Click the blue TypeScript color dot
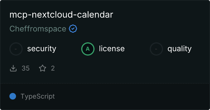Image resolution: width=210 pixels, height=110 pixels. click(13, 96)
